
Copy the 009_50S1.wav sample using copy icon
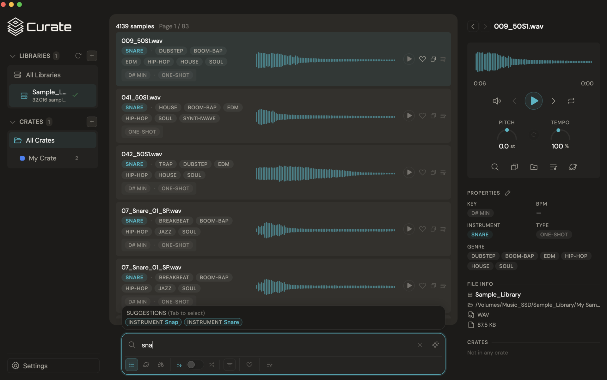(x=433, y=59)
